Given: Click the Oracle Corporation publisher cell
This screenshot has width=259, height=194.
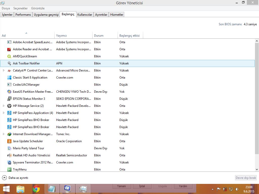Looking at the screenshot, I should point(69,141).
